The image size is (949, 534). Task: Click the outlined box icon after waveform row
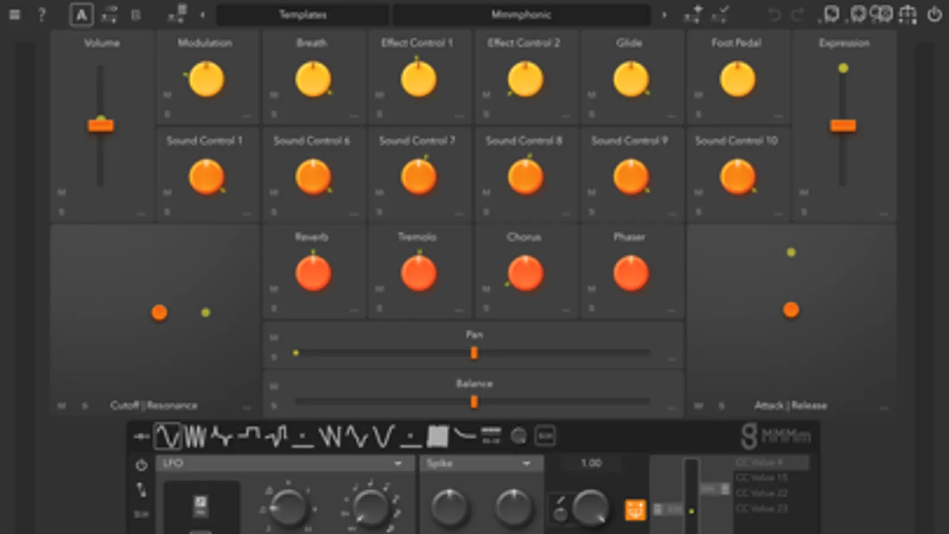[x=545, y=437]
